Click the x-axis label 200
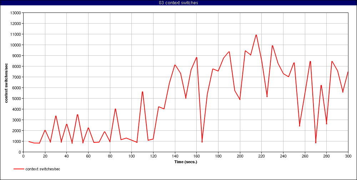 click(240, 156)
